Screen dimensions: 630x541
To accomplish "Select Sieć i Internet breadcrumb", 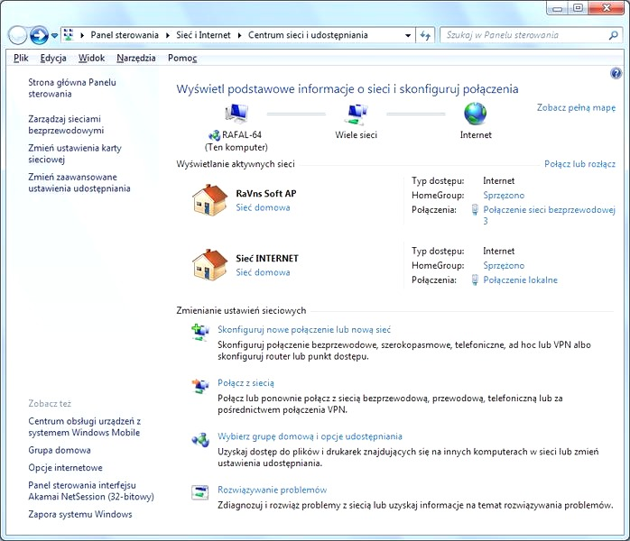I will pyautogui.click(x=203, y=35).
